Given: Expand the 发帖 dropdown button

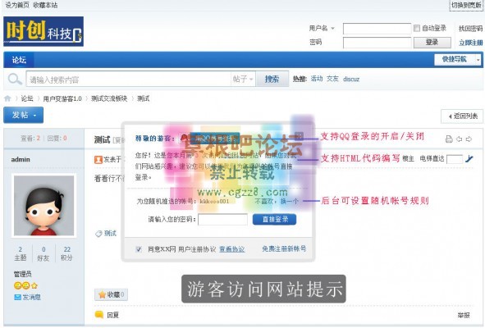Looking at the screenshot, I should [x=24, y=115].
